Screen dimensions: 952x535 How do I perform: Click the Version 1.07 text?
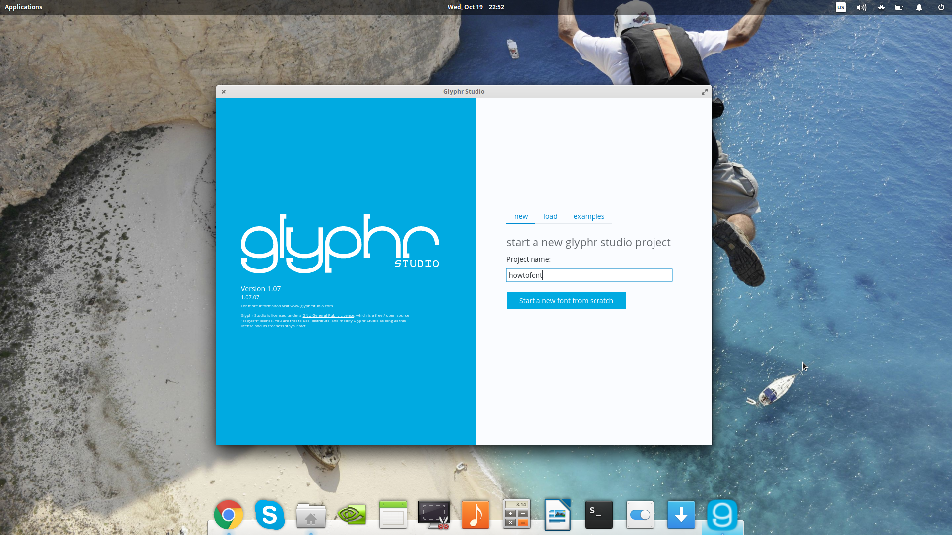click(261, 289)
